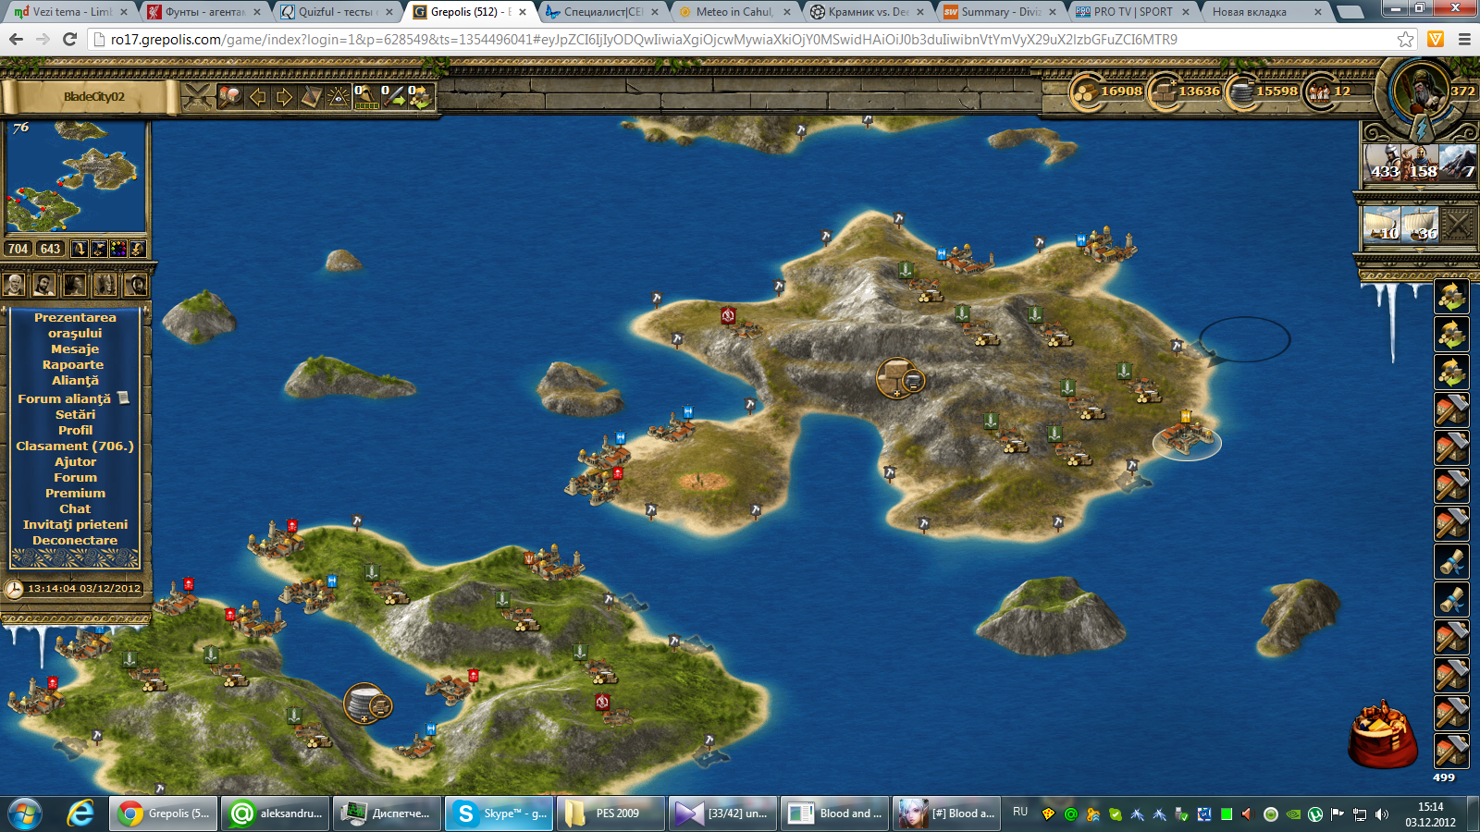Select the ship unit showing 36
The image size is (1480, 832).
[1420, 225]
